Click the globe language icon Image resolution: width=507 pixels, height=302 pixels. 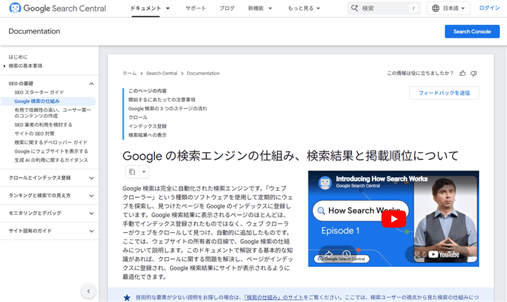click(436, 8)
